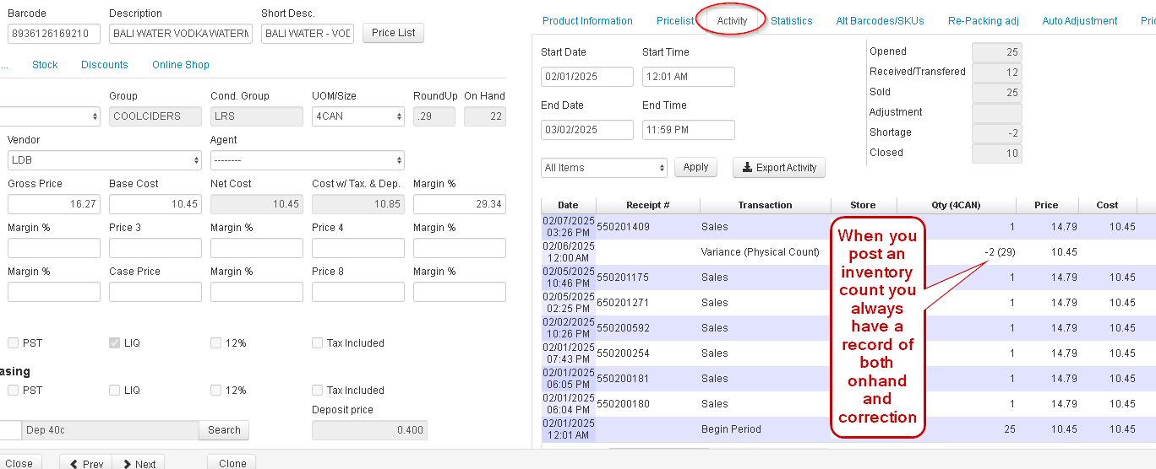Click the Base Cost field
Viewport: 1156px width, 469px height.
click(155, 204)
